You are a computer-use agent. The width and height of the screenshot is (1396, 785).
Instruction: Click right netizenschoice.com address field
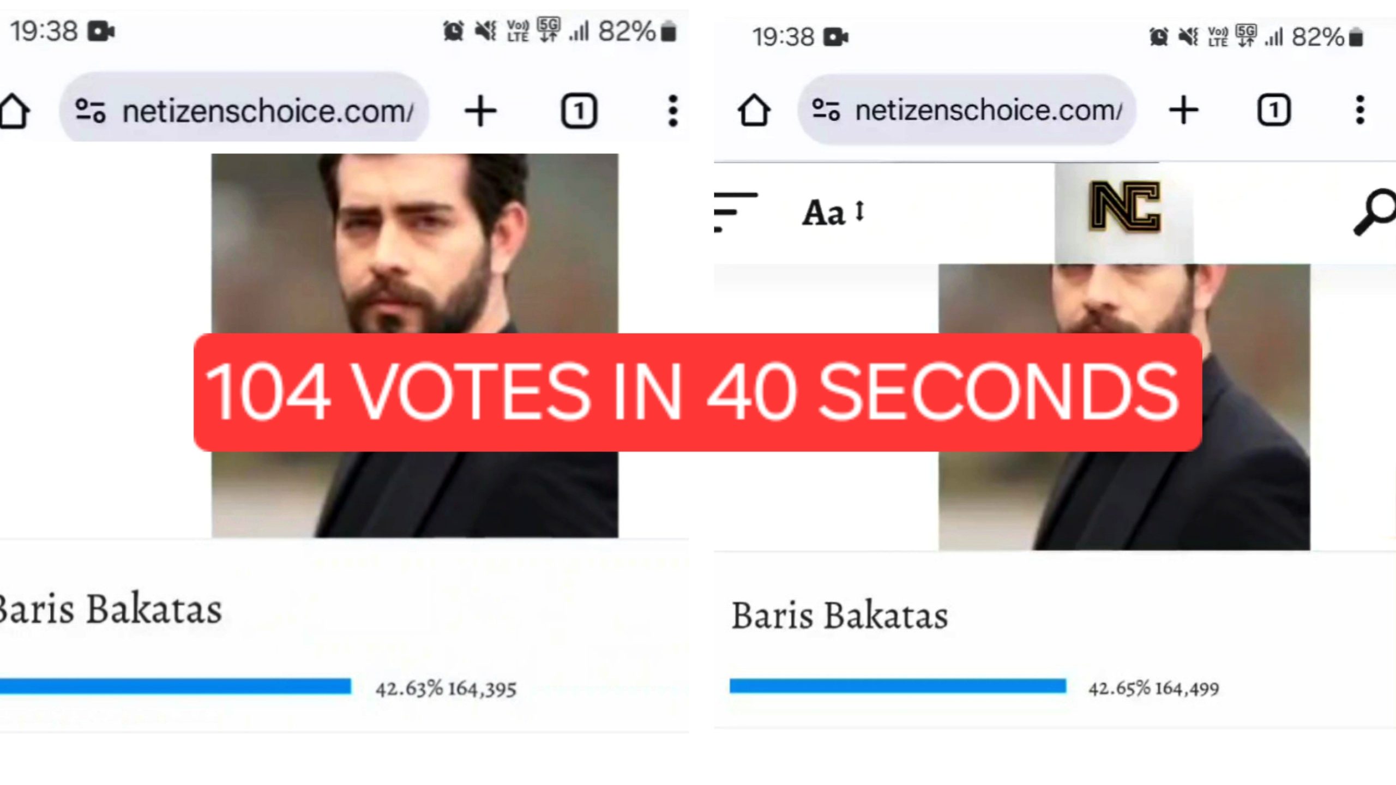[966, 109]
